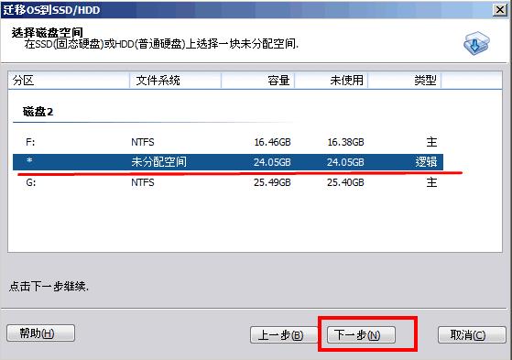Click the 主 type cell for G:

[x=431, y=182]
